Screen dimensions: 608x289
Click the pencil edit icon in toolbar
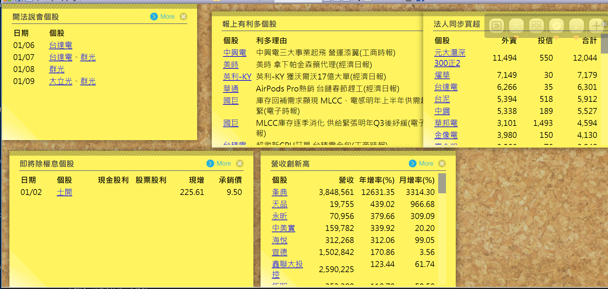click(x=556, y=26)
